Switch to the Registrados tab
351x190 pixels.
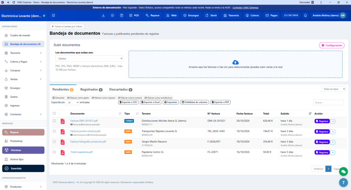tap(91, 90)
